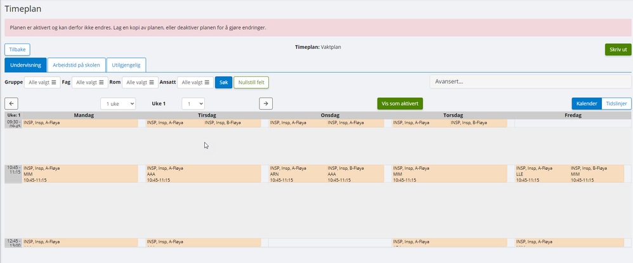
Task: Open Mandag 12:45 A-Fløya entry
Action: click(x=81, y=243)
